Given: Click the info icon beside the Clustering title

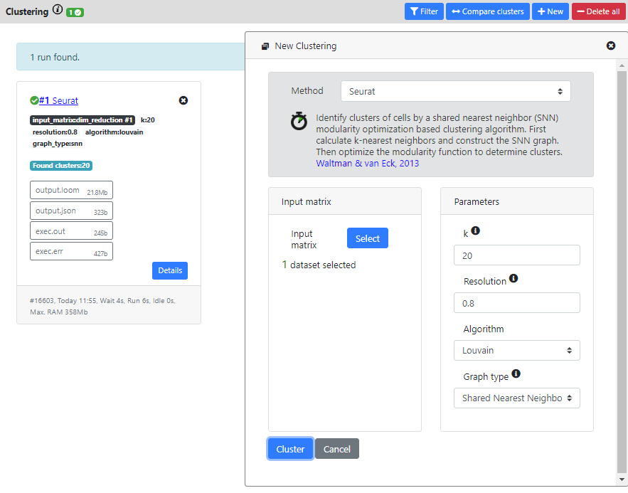Looking at the screenshot, I should pyautogui.click(x=56, y=10).
